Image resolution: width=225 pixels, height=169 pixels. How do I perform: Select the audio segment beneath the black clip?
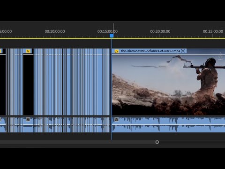(28, 125)
